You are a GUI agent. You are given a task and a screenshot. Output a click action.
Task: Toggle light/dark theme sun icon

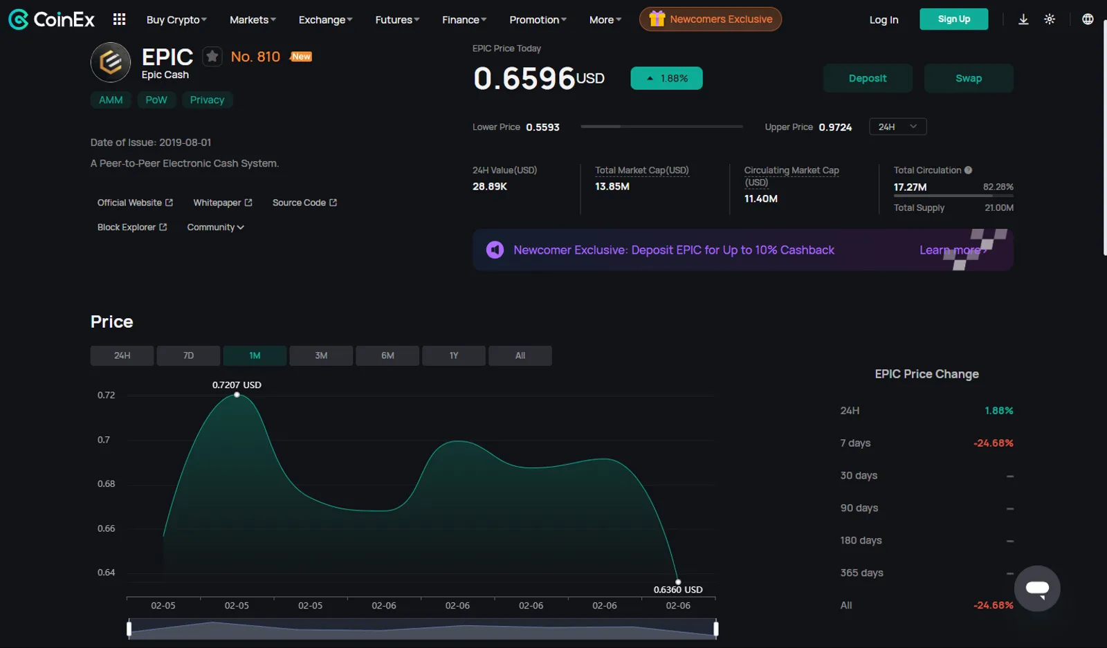(x=1050, y=19)
